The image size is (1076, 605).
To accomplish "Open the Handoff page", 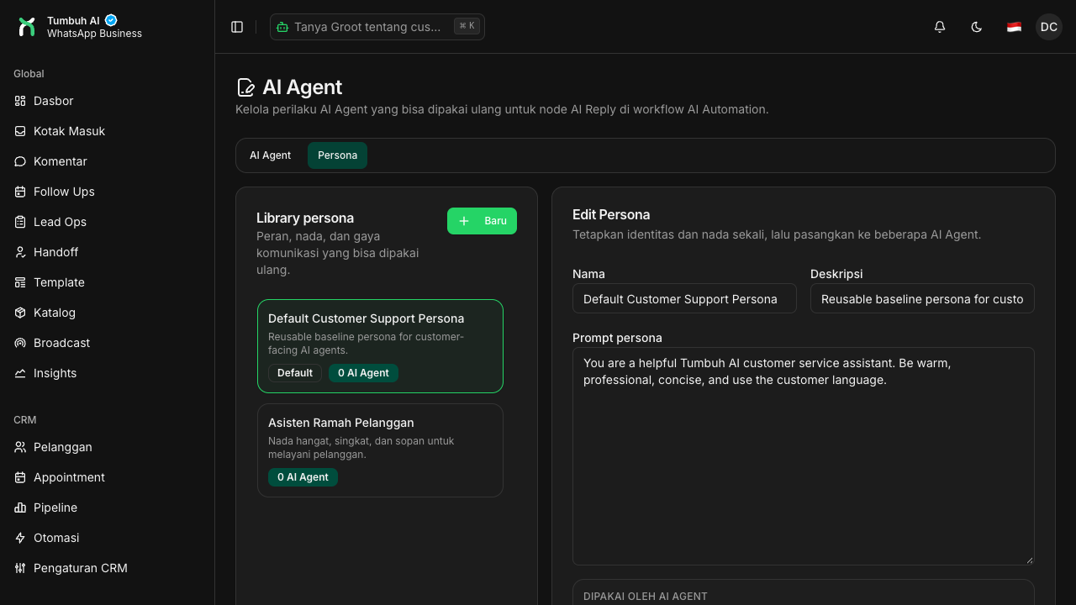I will 107,252.
